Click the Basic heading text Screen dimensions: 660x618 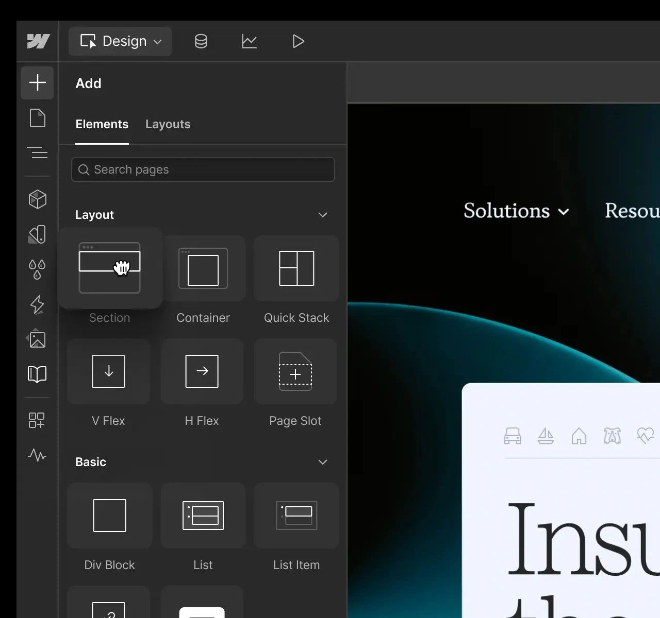pos(91,462)
